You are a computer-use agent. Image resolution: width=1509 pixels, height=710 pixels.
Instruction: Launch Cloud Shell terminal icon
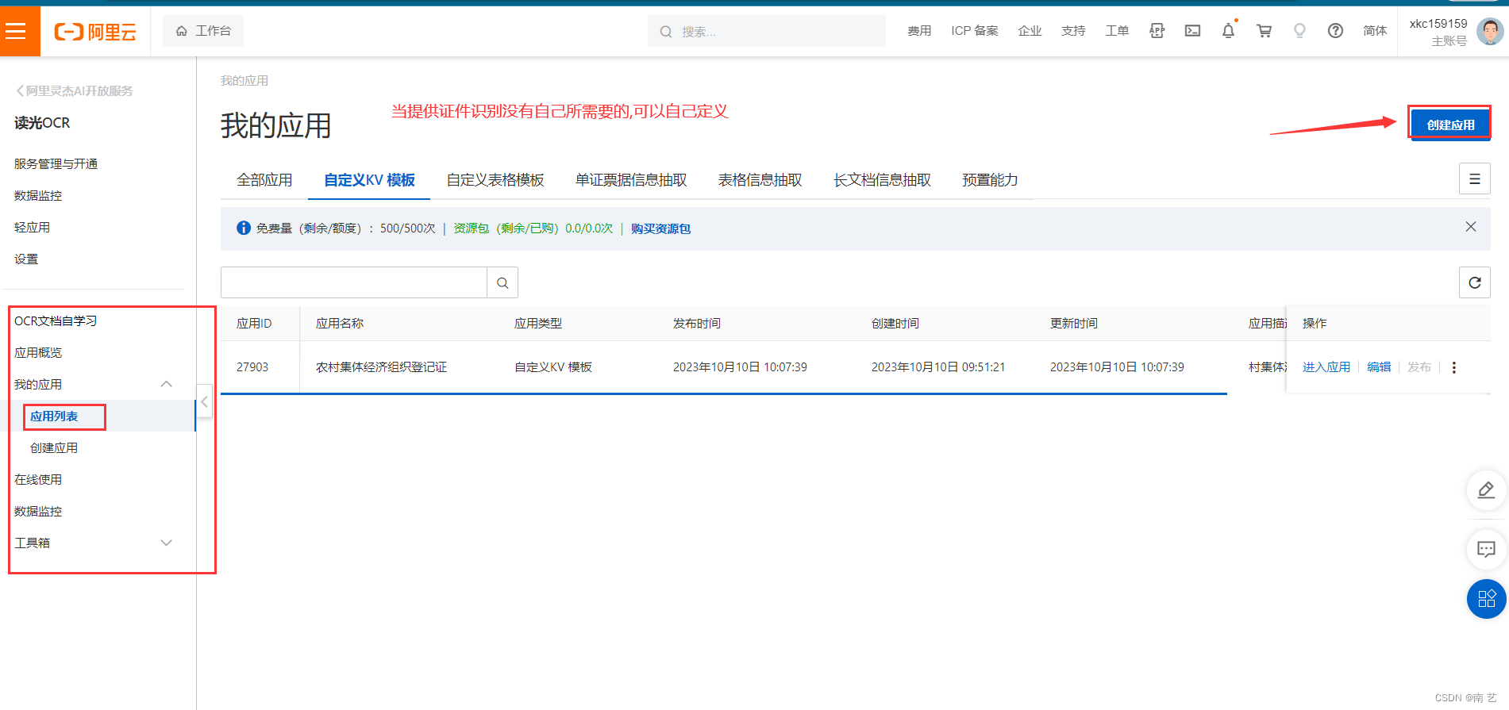click(1192, 31)
